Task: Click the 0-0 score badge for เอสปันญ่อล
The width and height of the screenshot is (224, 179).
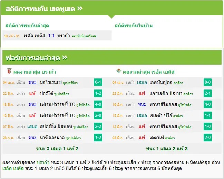Action: tap(207, 82)
